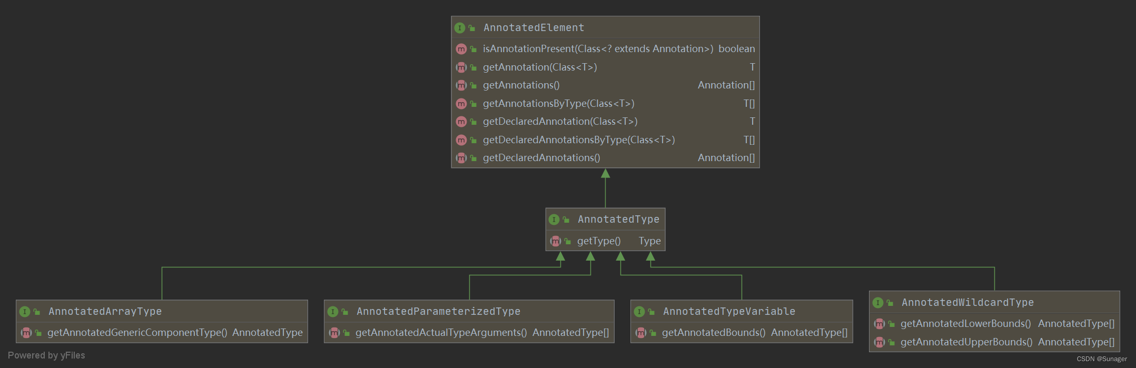
Task: Click the interface icon of AnnotatedArrayType
Action: click(25, 312)
